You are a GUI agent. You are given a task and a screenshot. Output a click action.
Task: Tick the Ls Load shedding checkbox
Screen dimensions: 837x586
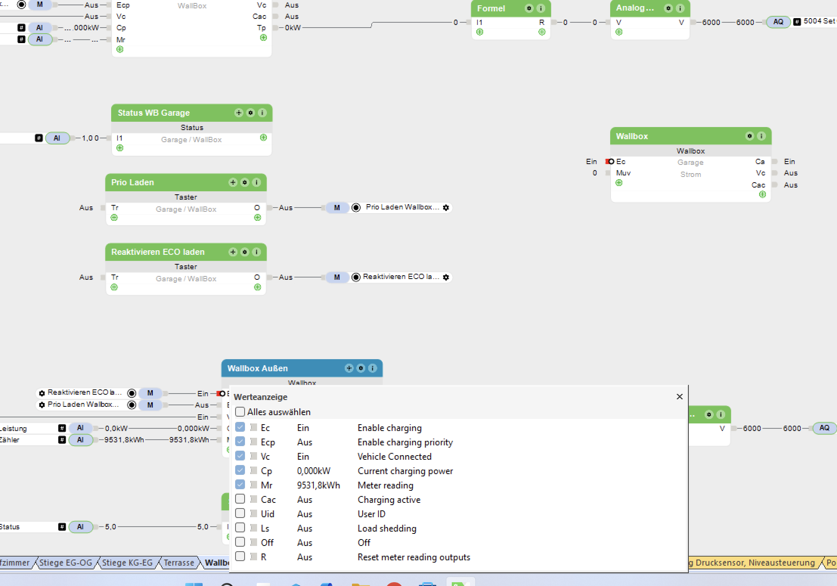point(240,528)
